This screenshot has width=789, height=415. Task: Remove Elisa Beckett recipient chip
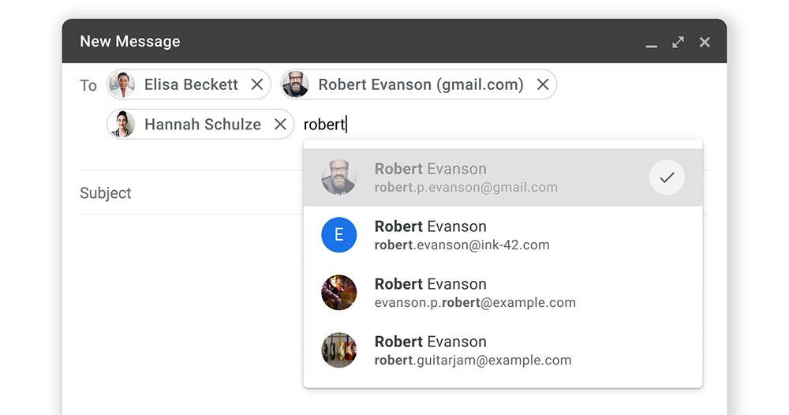point(257,84)
